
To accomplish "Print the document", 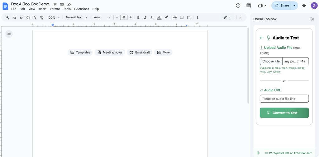I will tap(28, 17).
